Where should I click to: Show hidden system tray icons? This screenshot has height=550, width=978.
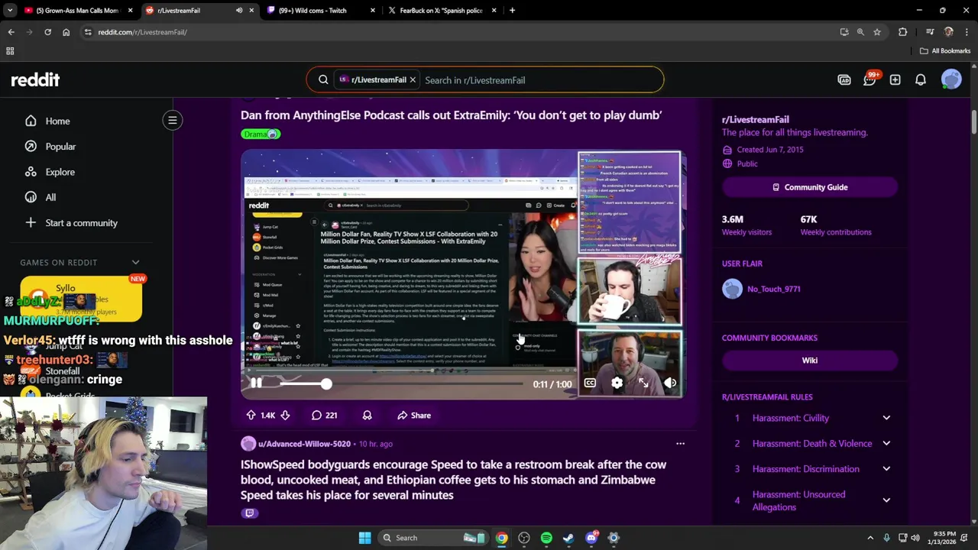click(x=870, y=538)
